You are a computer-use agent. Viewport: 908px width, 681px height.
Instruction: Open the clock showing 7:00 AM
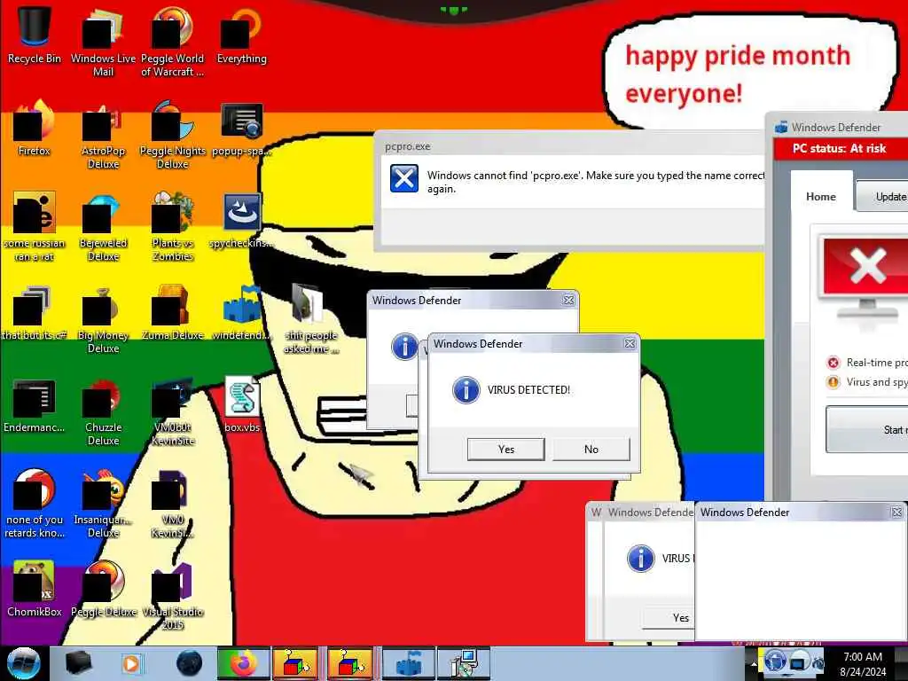pos(863,663)
